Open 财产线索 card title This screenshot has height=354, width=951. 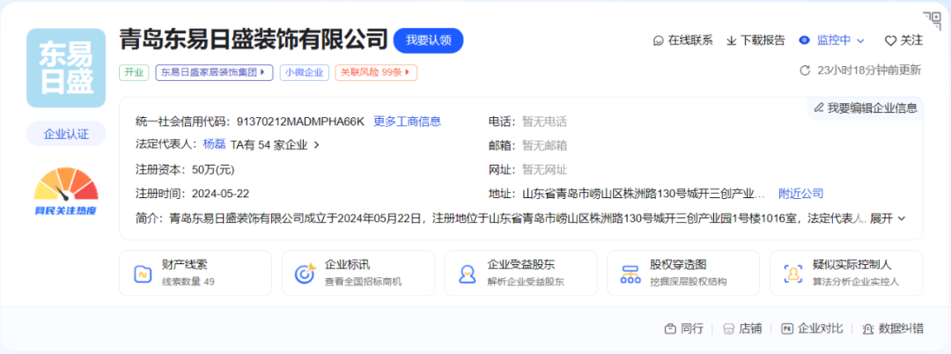[x=185, y=265]
